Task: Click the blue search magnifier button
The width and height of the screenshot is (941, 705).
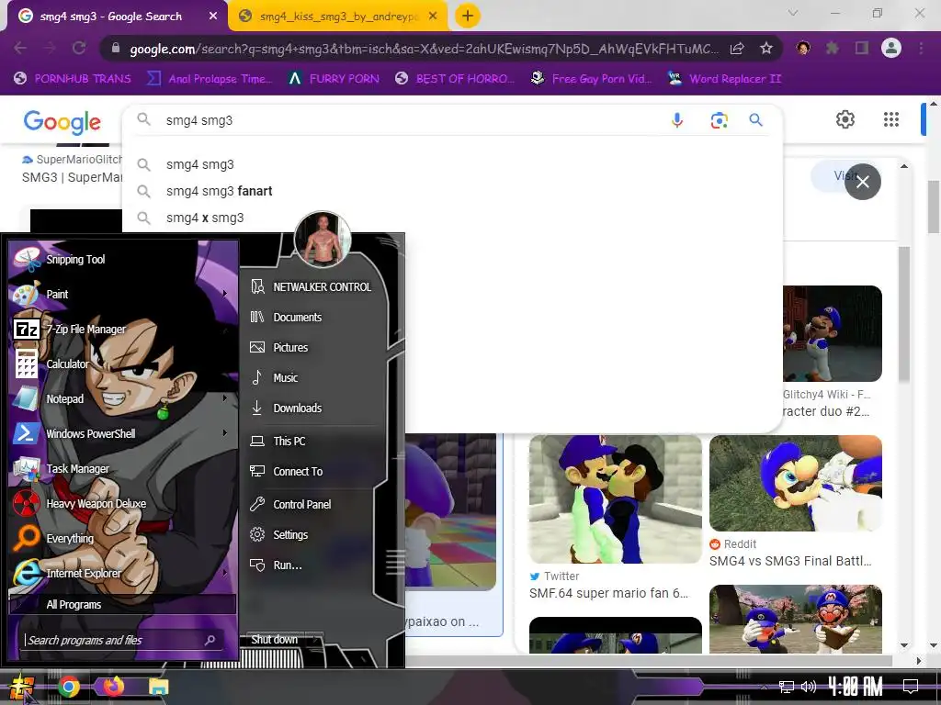Action: point(755,120)
